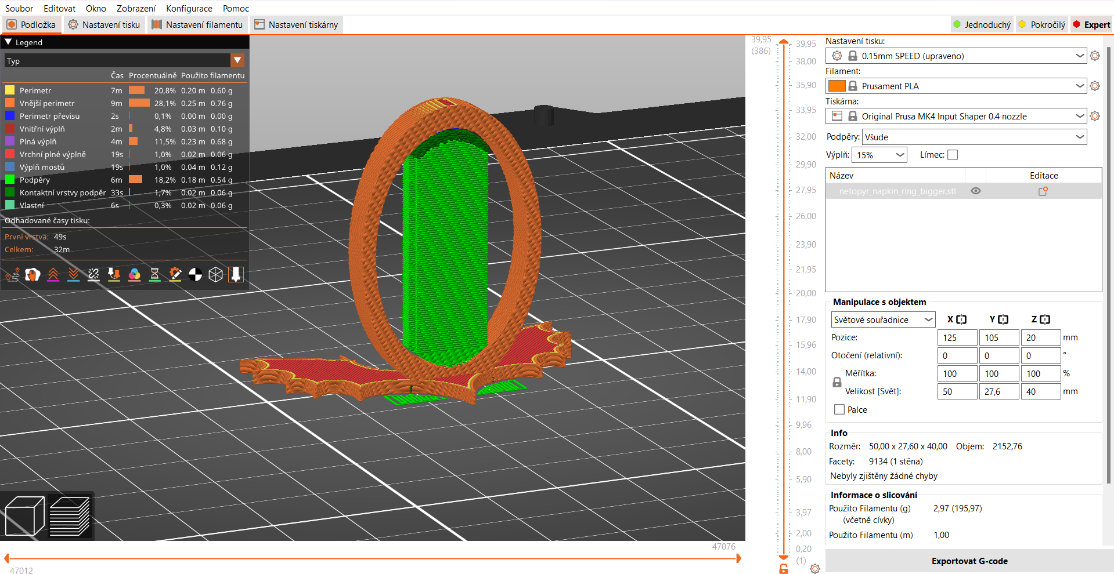
Task: Switch to 3D editor cube view
Action: point(25,516)
